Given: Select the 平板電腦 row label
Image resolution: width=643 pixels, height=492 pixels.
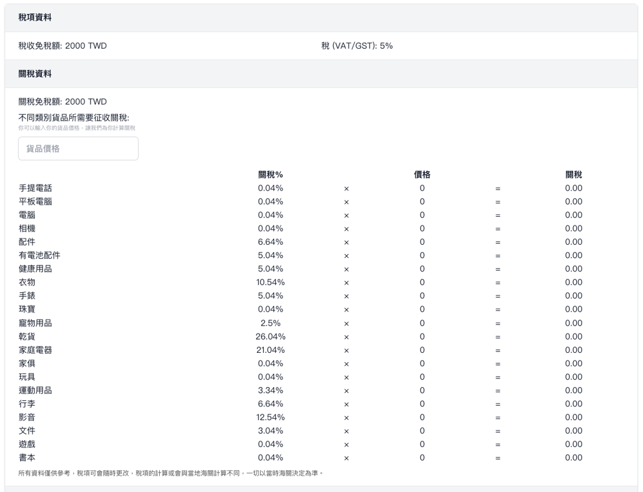Looking at the screenshot, I should pyautogui.click(x=35, y=202).
